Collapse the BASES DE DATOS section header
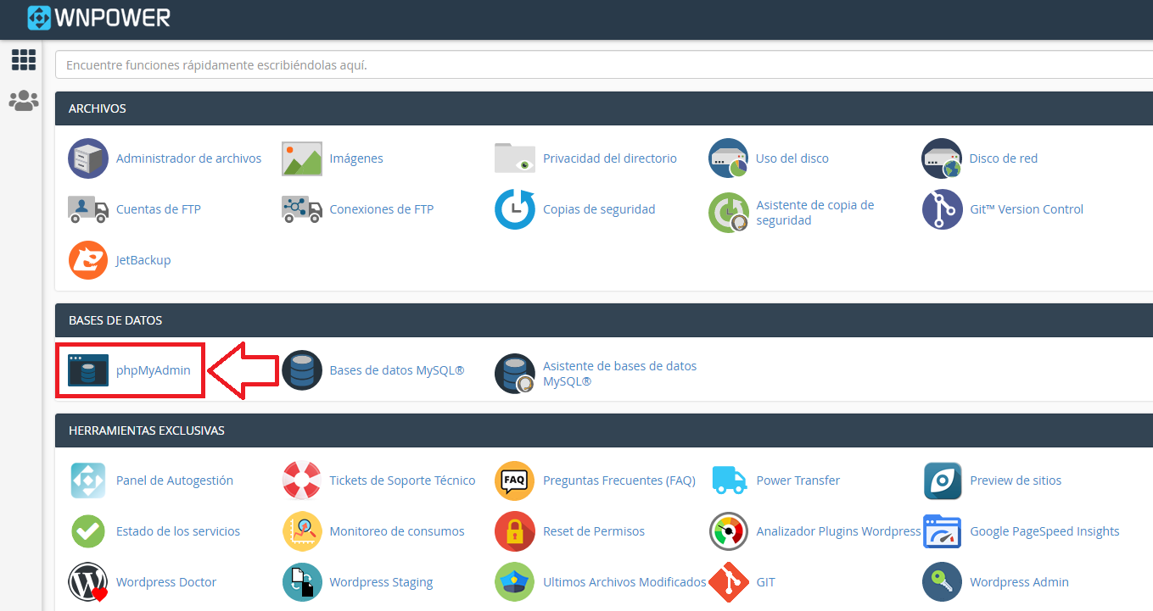 603,320
